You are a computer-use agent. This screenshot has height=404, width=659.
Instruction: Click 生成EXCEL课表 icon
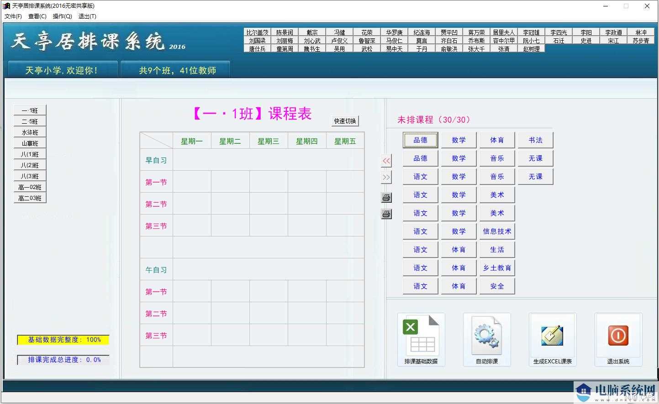553,339
